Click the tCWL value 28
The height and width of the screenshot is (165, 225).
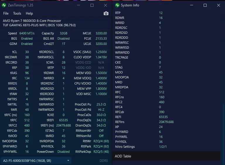tap(63, 62)
